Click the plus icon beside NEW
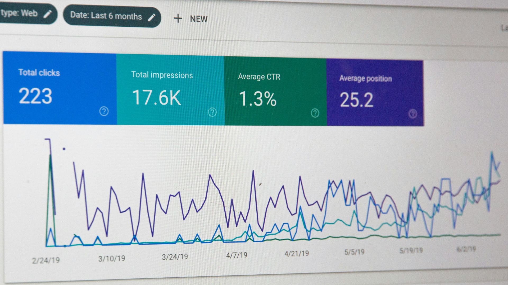 [x=178, y=18]
